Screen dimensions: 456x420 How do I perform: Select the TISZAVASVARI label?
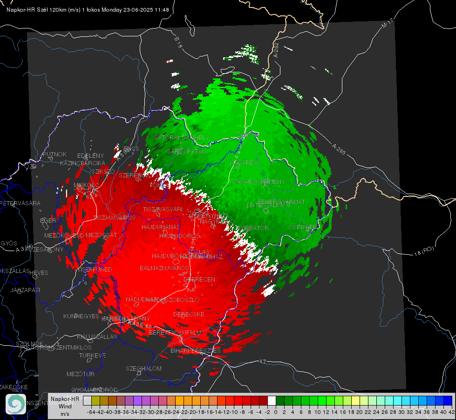(163, 209)
